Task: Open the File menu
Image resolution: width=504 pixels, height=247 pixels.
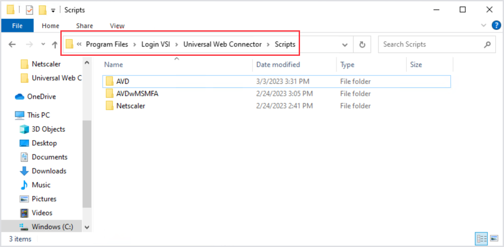Action: click(17, 25)
